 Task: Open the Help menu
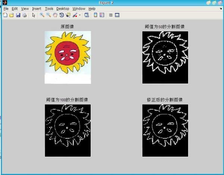click(x=92, y=9)
